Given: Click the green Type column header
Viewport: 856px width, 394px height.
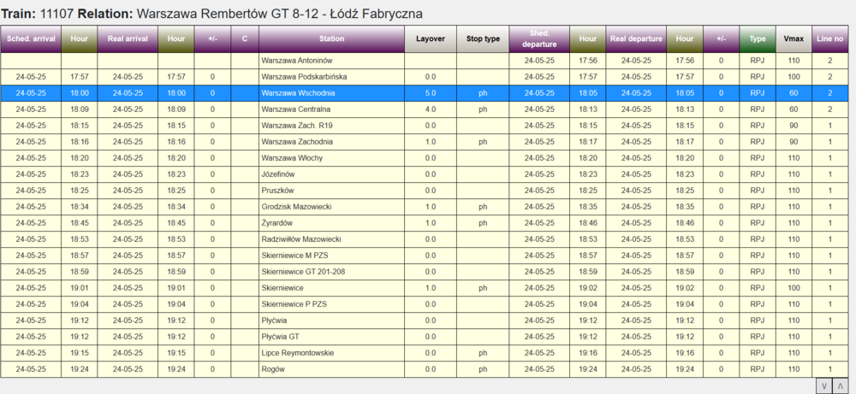Looking at the screenshot, I should tap(758, 38).
